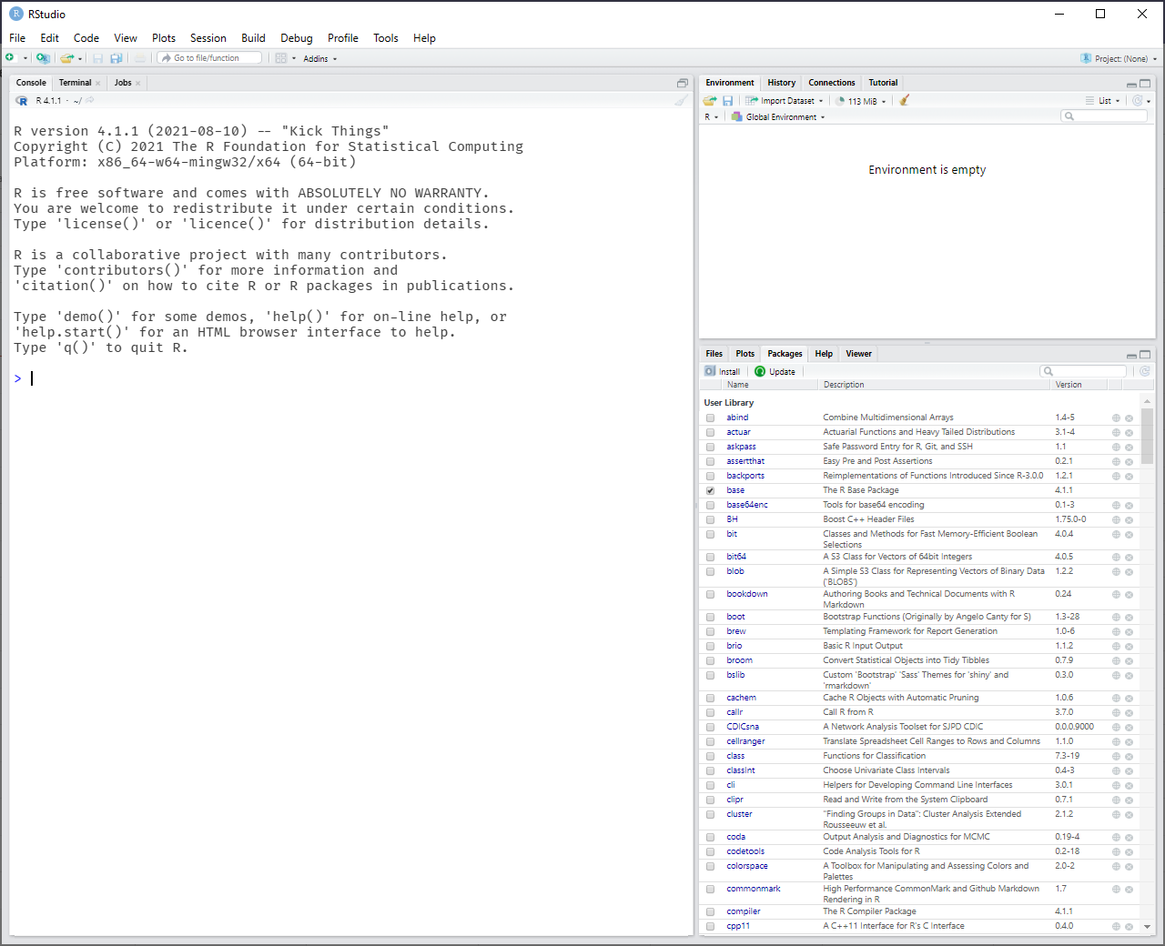
Task: Click the view working directory arrow icon
Action: pos(90,100)
